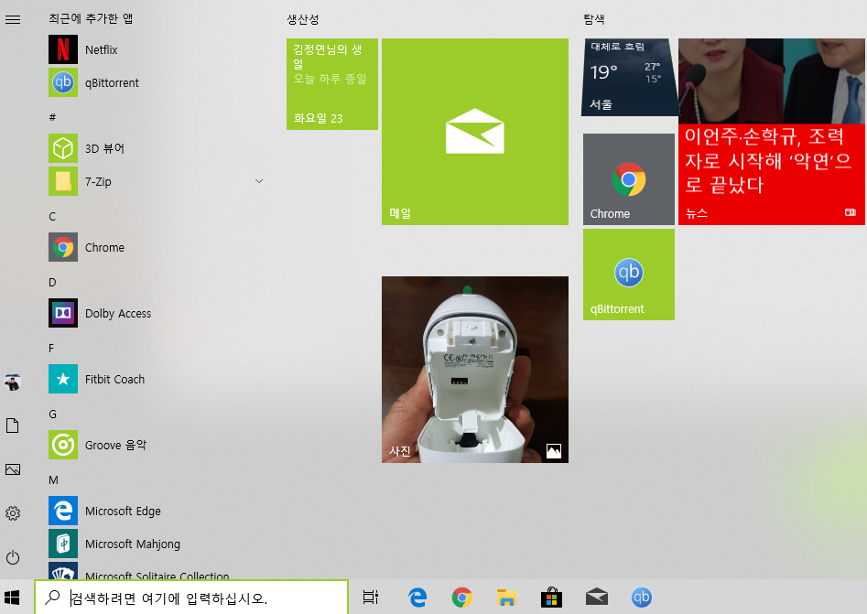Open the Power options button
This screenshot has height=614, width=867.
13,557
